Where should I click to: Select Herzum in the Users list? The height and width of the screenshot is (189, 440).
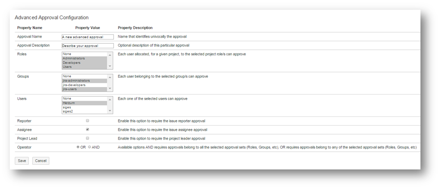pos(84,103)
